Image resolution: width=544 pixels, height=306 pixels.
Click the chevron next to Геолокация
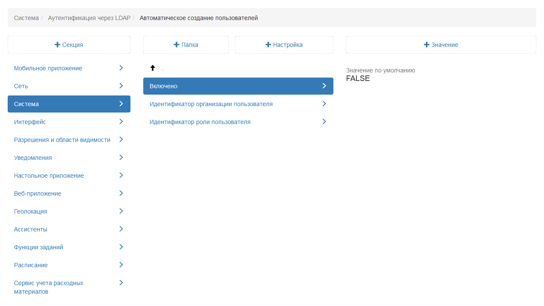(x=121, y=211)
